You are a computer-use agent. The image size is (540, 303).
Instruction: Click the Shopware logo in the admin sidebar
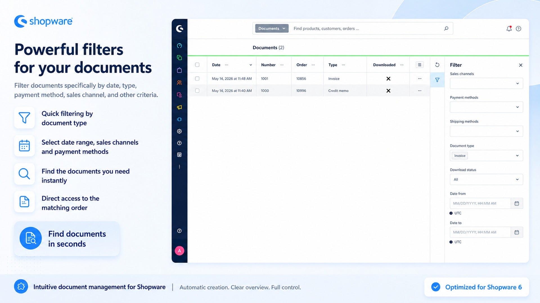(x=180, y=29)
